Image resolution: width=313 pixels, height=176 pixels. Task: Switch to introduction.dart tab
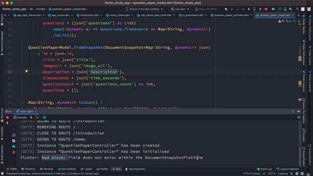(x=89, y=15)
